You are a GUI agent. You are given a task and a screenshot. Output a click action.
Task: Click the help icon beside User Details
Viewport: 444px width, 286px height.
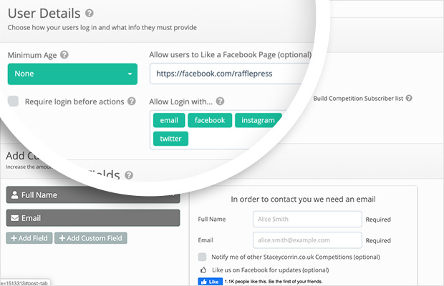(90, 13)
